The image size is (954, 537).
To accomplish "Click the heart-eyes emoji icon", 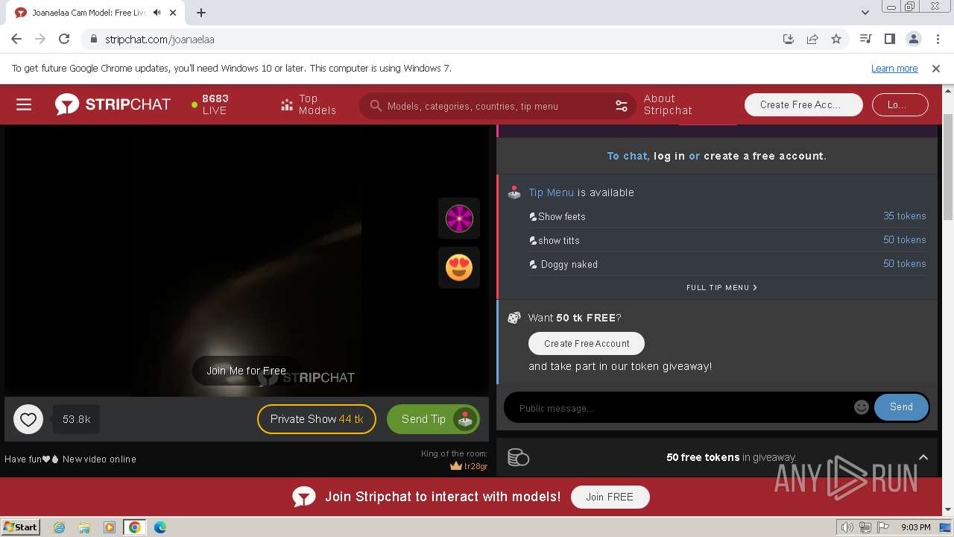I will [459, 267].
